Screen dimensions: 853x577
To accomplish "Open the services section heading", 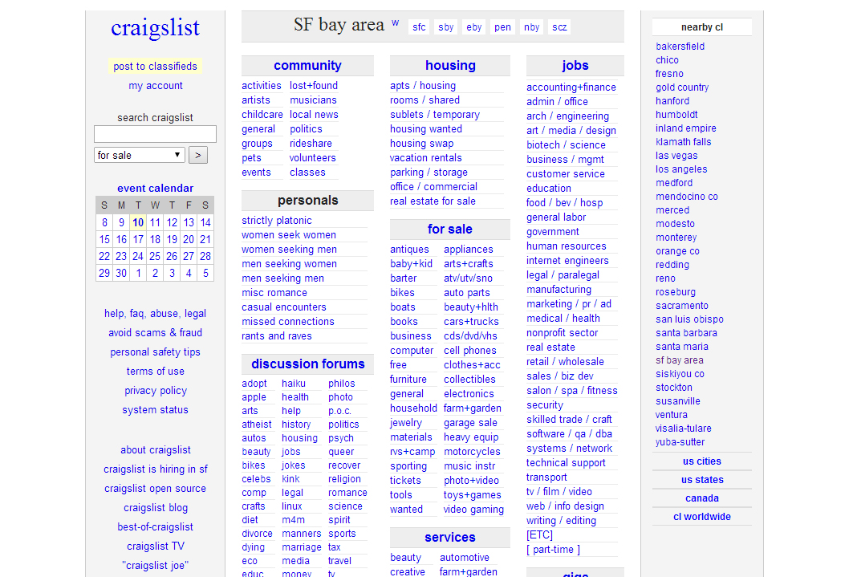I will pyautogui.click(x=450, y=538).
